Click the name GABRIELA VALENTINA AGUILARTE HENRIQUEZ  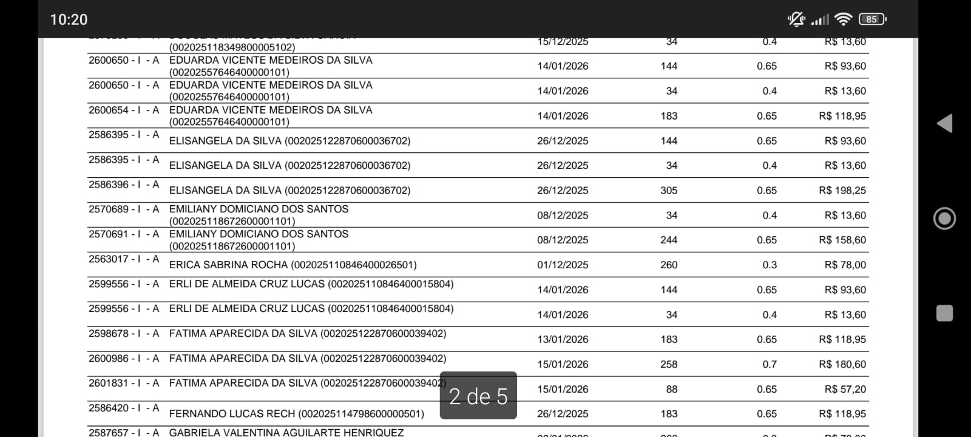click(x=286, y=433)
